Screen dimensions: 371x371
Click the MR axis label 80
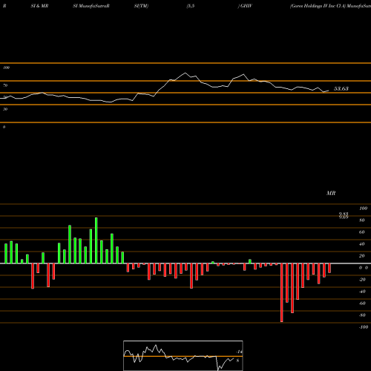pos(362,220)
